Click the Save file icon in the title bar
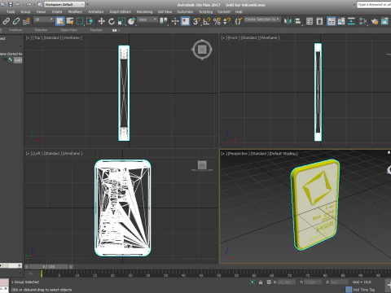Viewport: 391px width, 293px height. 11,4
